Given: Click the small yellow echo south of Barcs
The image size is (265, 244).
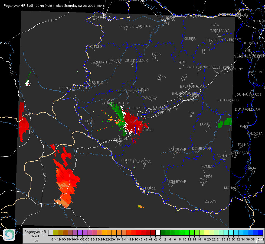Looking at the screenshot, I should [x=141, y=206].
